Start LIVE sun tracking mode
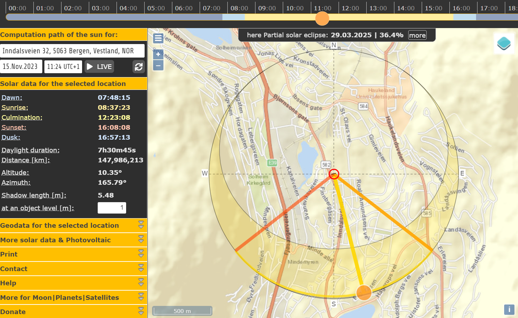518x318 pixels. pyautogui.click(x=99, y=66)
